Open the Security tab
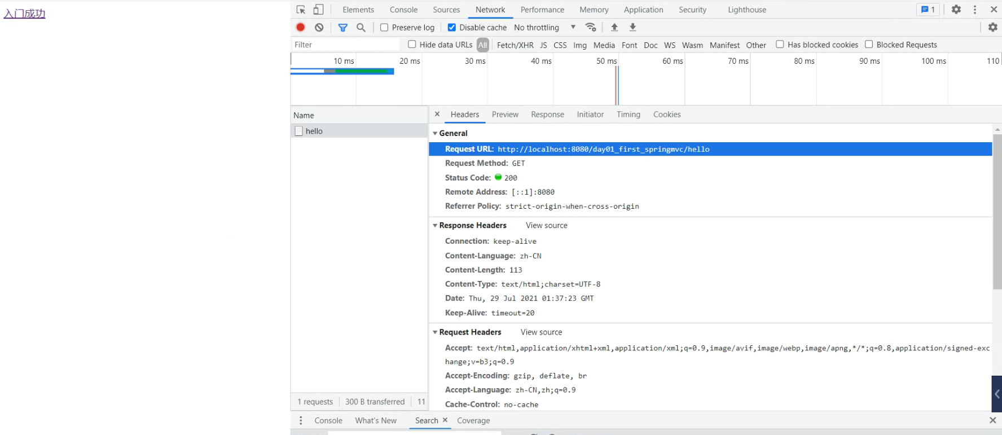Viewport: 1002px width, 435px height. [693, 10]
